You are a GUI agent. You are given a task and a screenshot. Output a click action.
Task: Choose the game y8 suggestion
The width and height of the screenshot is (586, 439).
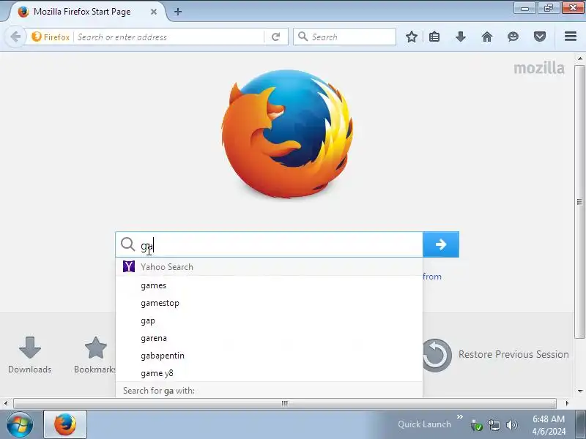[269, 373]
